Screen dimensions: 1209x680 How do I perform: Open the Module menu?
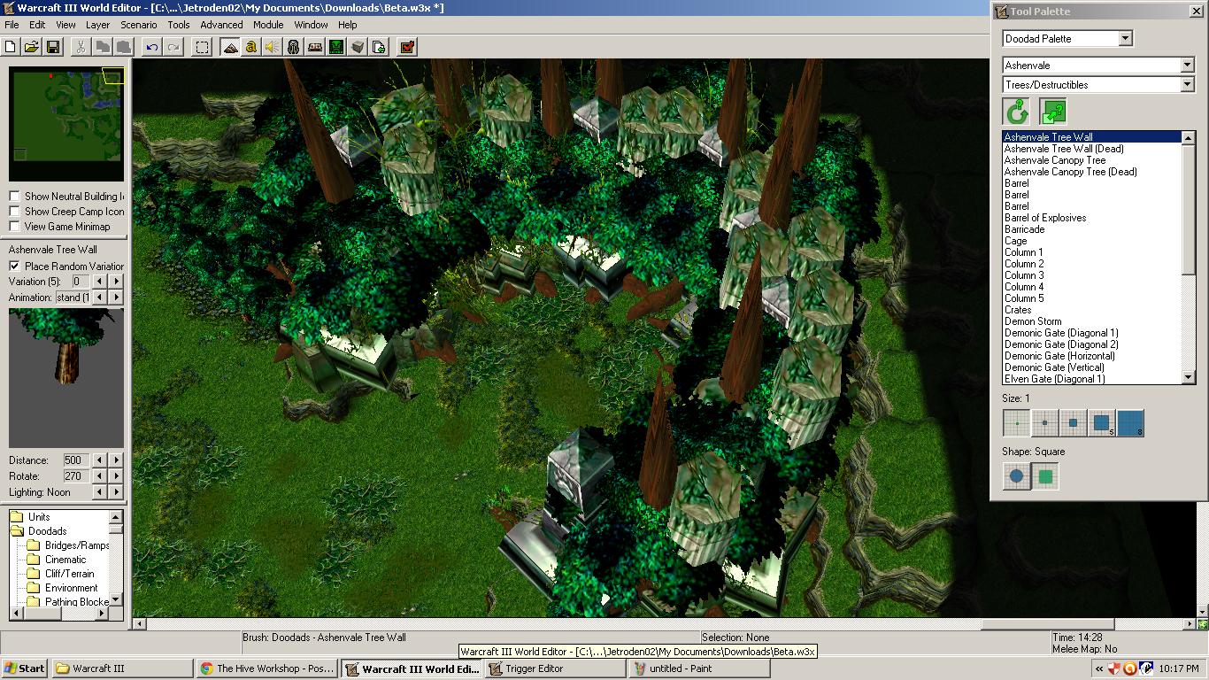tap(268, 25)
